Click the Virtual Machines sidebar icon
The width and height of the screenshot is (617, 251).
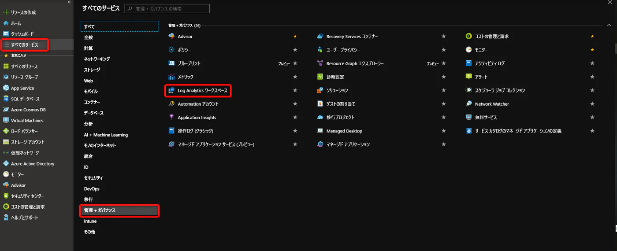pyautogui.click(x=6, y=121)
